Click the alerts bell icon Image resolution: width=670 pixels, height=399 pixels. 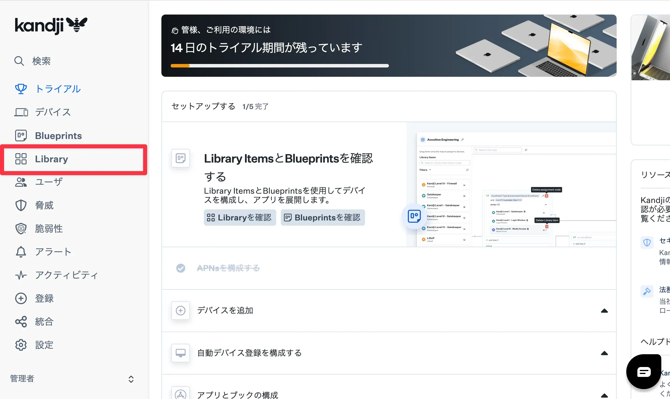click(21, 252)
